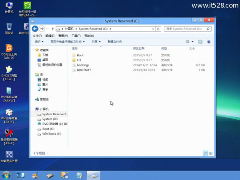Open the help icon in Explorer toolbar

pos(208,42)
